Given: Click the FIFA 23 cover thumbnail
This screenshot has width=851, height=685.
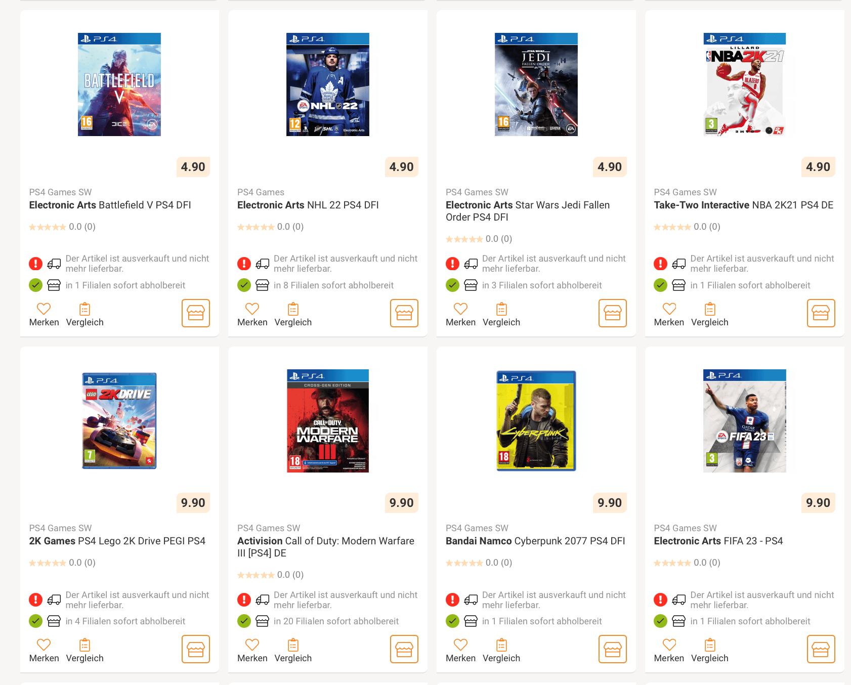Looking at the screenshot, I should coord(744,421).
